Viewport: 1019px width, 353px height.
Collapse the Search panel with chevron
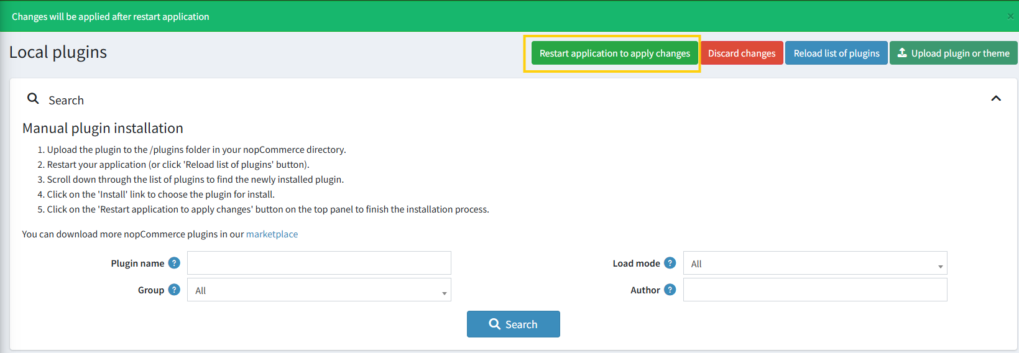995,98
